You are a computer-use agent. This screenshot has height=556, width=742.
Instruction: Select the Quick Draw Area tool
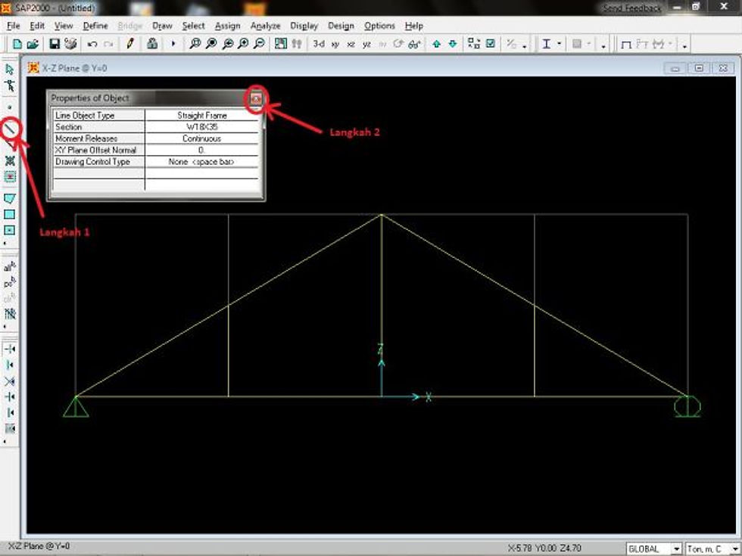tap(9, 230)
